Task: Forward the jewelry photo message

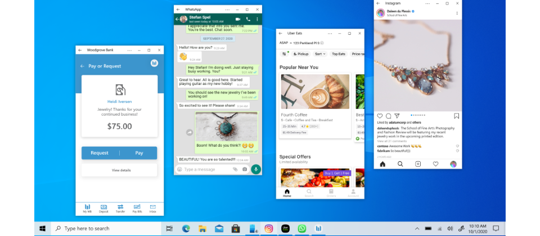Action: coord(190,133)
